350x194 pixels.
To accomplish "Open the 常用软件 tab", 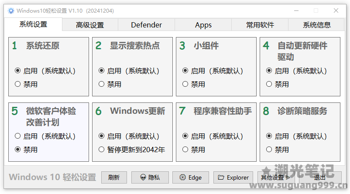I will 260,25.
